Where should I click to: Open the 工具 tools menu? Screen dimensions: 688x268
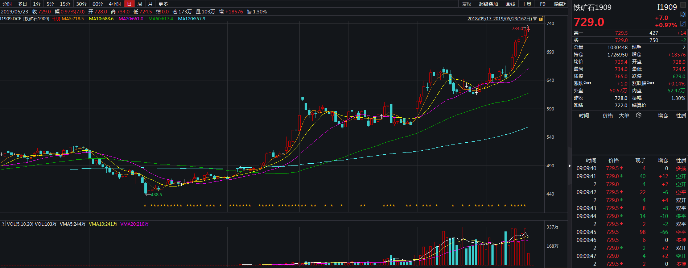pyautogui.click(x=527, y=4)
